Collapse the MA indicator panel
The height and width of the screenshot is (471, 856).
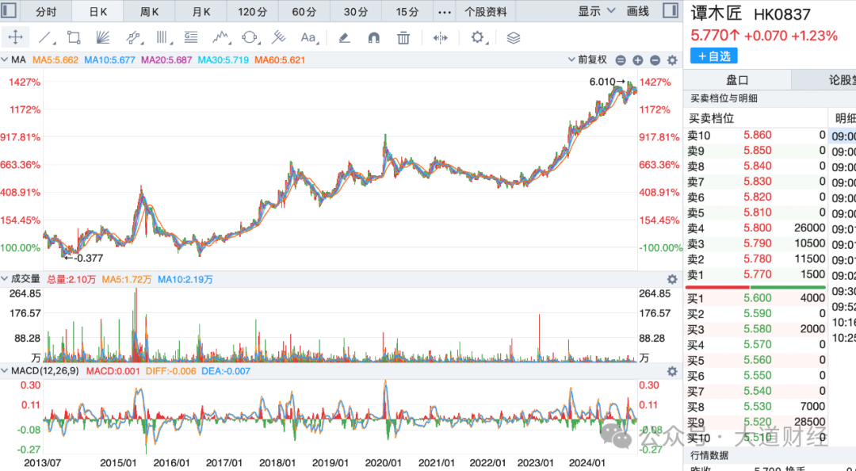pos(5,59)
